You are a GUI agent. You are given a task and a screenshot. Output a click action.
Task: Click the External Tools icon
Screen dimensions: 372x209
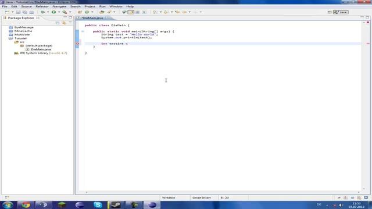coord(65,12)
